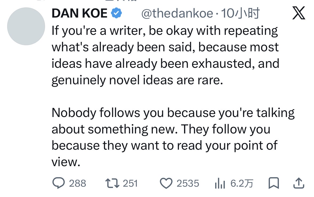Click the 10小时 timestamp
The width and height of the screenshot is (314, 197).
(240, 14)
